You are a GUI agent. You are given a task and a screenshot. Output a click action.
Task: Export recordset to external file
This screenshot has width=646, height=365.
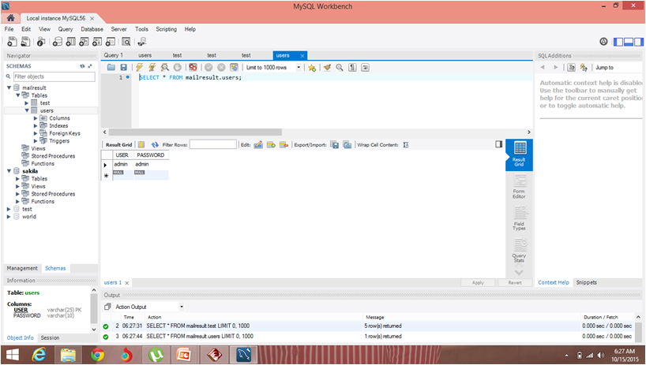(x=335, y=145)
